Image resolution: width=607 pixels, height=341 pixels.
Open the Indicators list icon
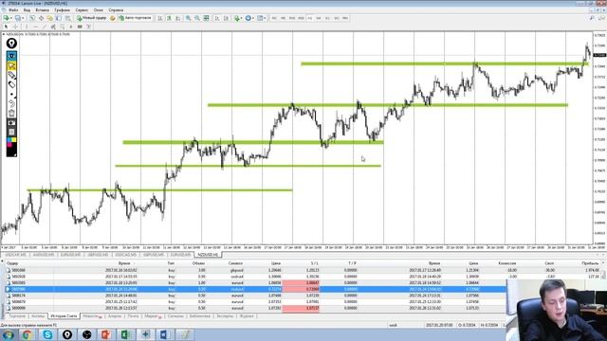pyautogui.click(x=237, y=18)
